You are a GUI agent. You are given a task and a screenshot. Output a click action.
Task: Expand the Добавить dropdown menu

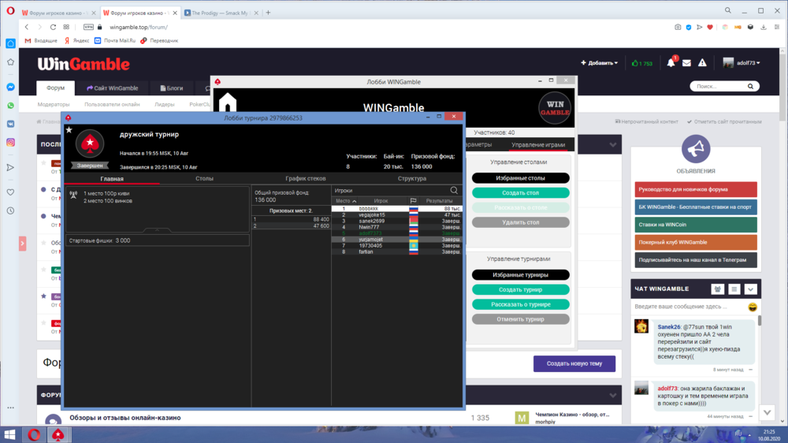(x=599, y=63)
